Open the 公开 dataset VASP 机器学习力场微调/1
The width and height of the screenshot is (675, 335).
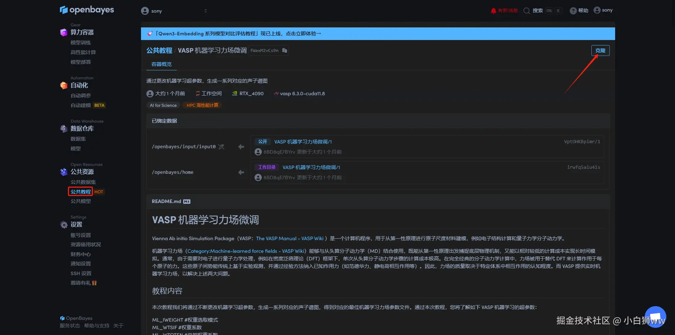point(303,142)
